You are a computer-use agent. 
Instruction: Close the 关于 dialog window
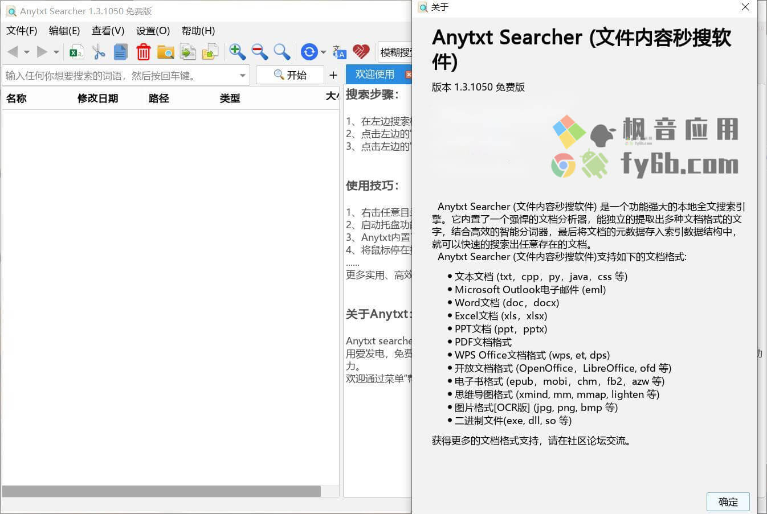[745, 7]
